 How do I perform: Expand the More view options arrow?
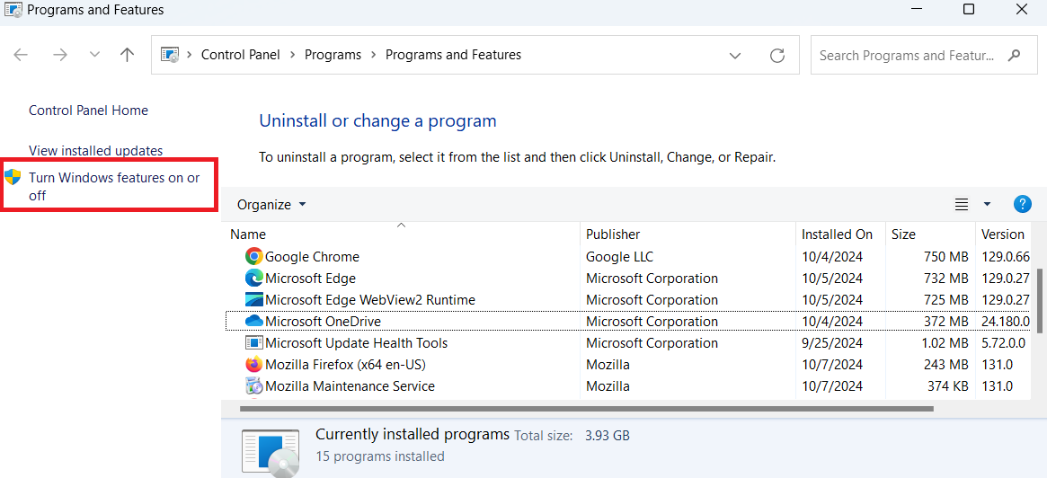tap(987, 204)
